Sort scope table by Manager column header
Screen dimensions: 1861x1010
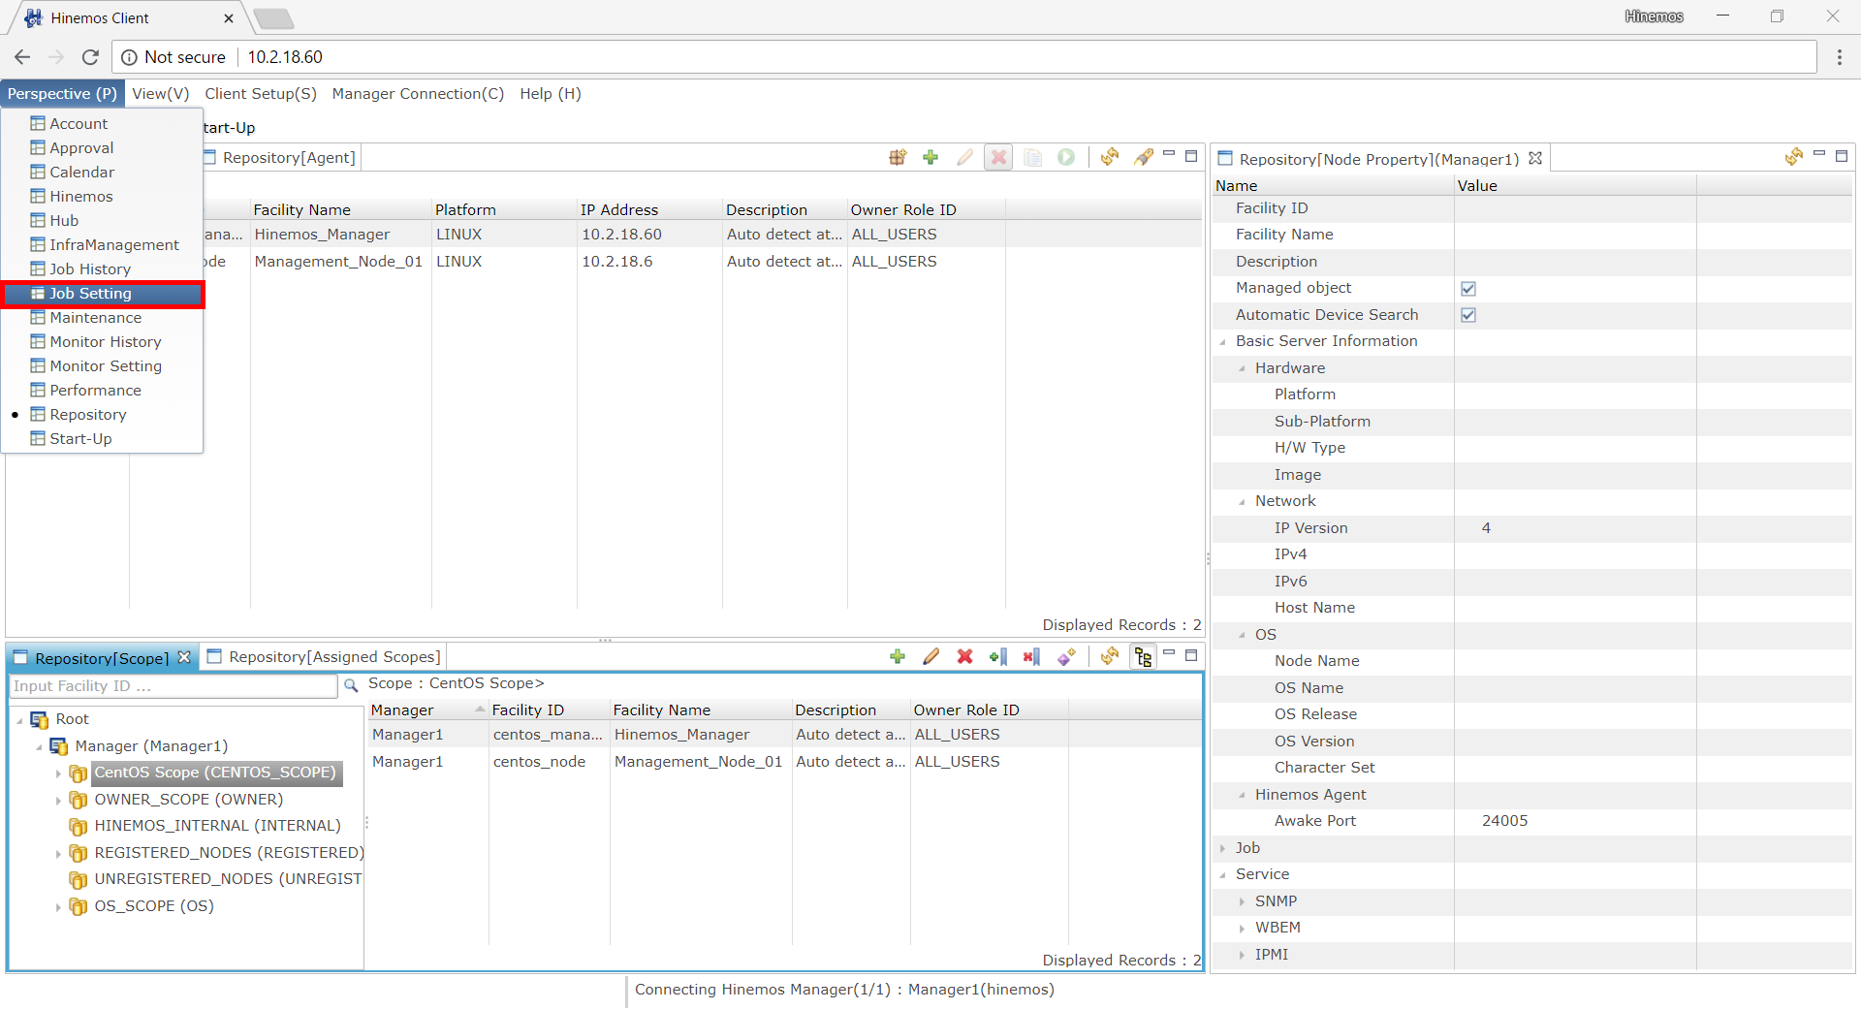427,710
